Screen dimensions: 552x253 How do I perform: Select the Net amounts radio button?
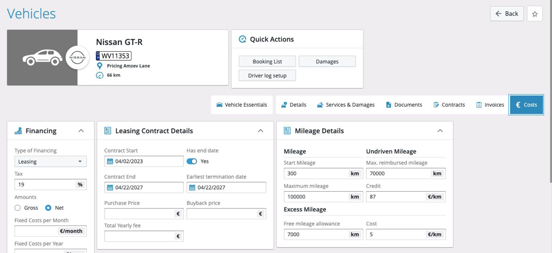pos(48,207)
